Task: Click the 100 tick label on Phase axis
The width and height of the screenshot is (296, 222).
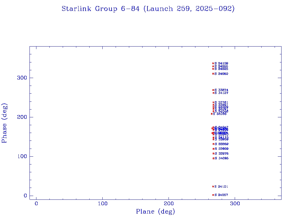Action: coord(22,156)
